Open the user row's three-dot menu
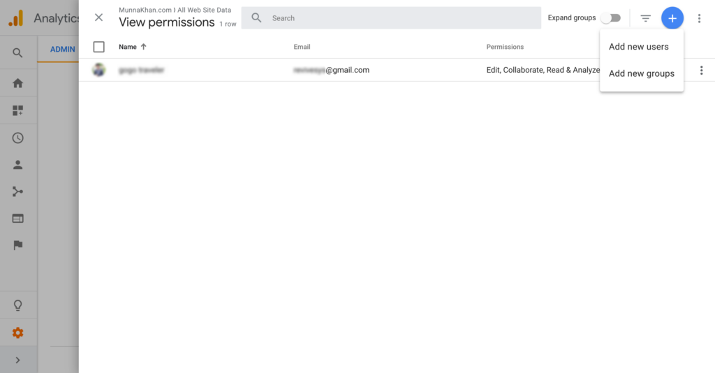This screenshot has width=715, height=373. [701, 71]
